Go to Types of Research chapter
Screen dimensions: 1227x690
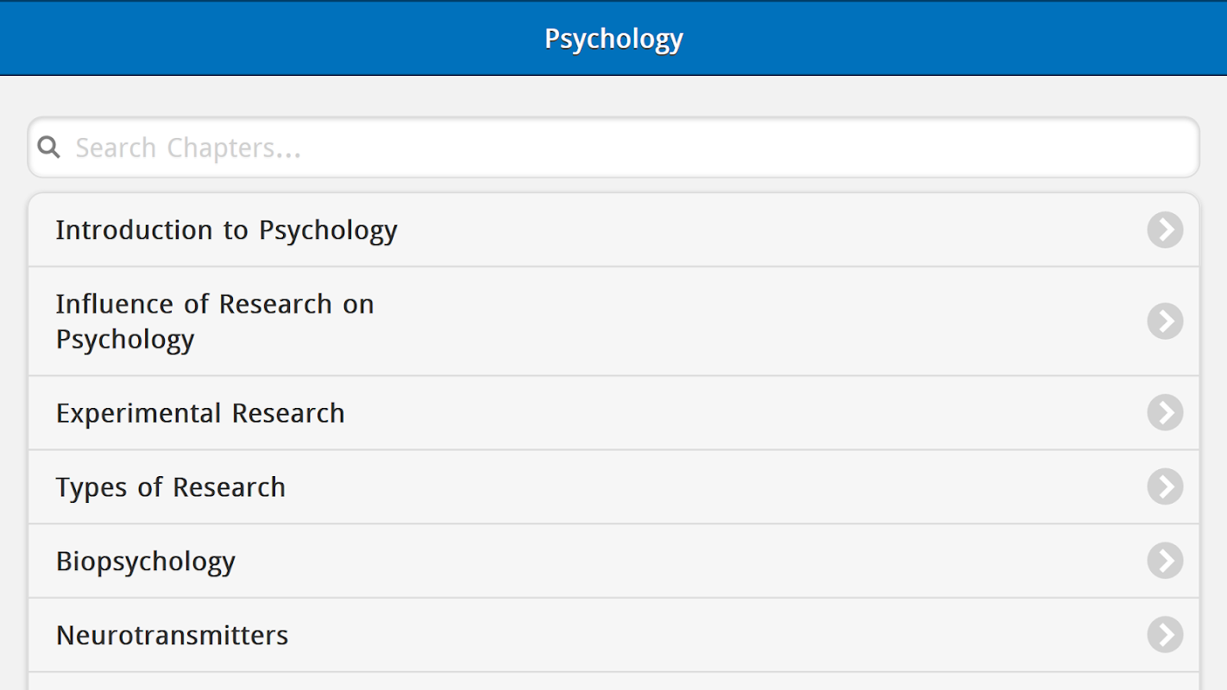pos(171,487)
